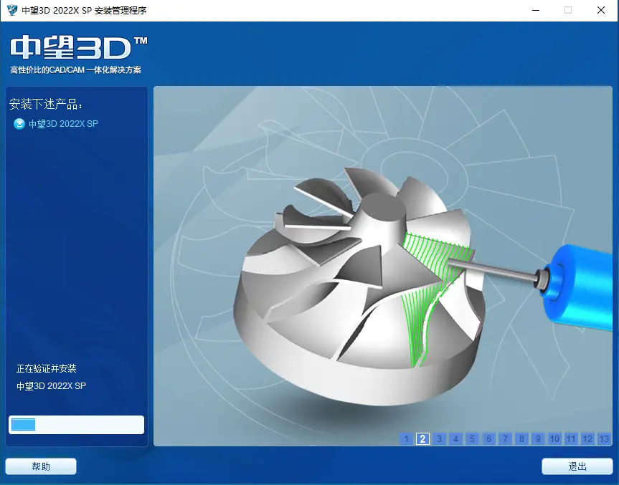Jump to slide 3 in the pager

pos(439,439)
